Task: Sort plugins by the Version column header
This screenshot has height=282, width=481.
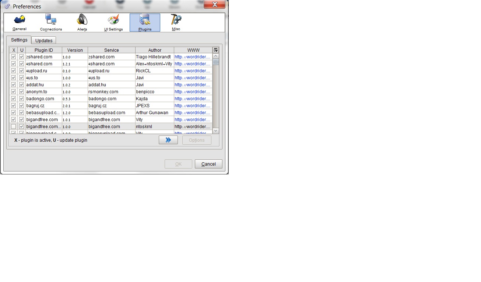Action: (75, 50)
